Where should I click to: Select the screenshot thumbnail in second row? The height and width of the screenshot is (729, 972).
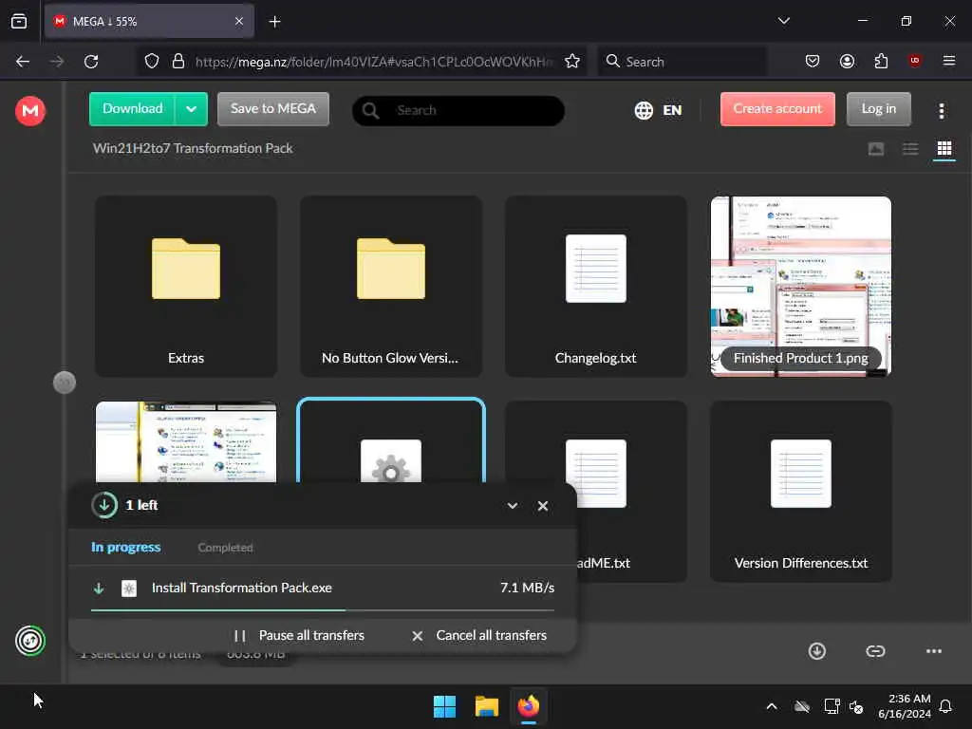click(x=186, y=441)
